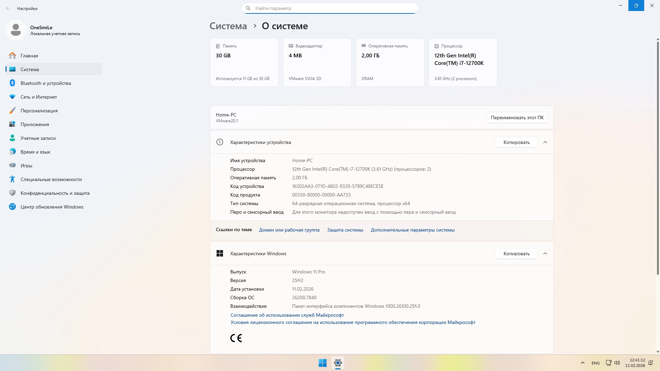Click Rename this PC button
Image resolution: width=660 pixels, height=371 pixels.
[517, 117]
